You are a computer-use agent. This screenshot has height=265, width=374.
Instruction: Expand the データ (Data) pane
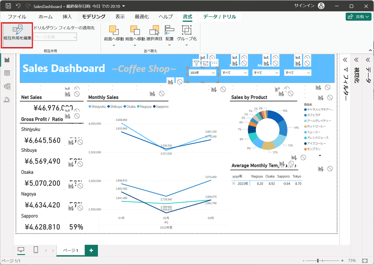tap(368, 60)
